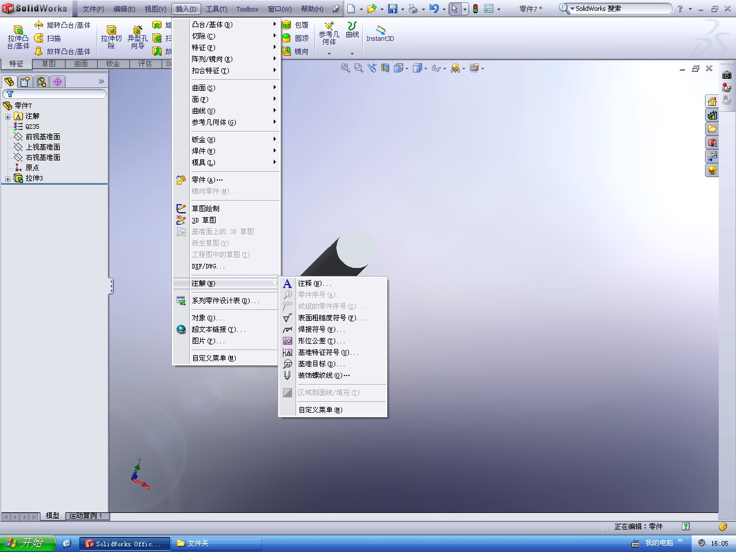The width and height of the screenshot is (736, 552).
Task: Open the Toolbox menu
Action: (247, 9)
